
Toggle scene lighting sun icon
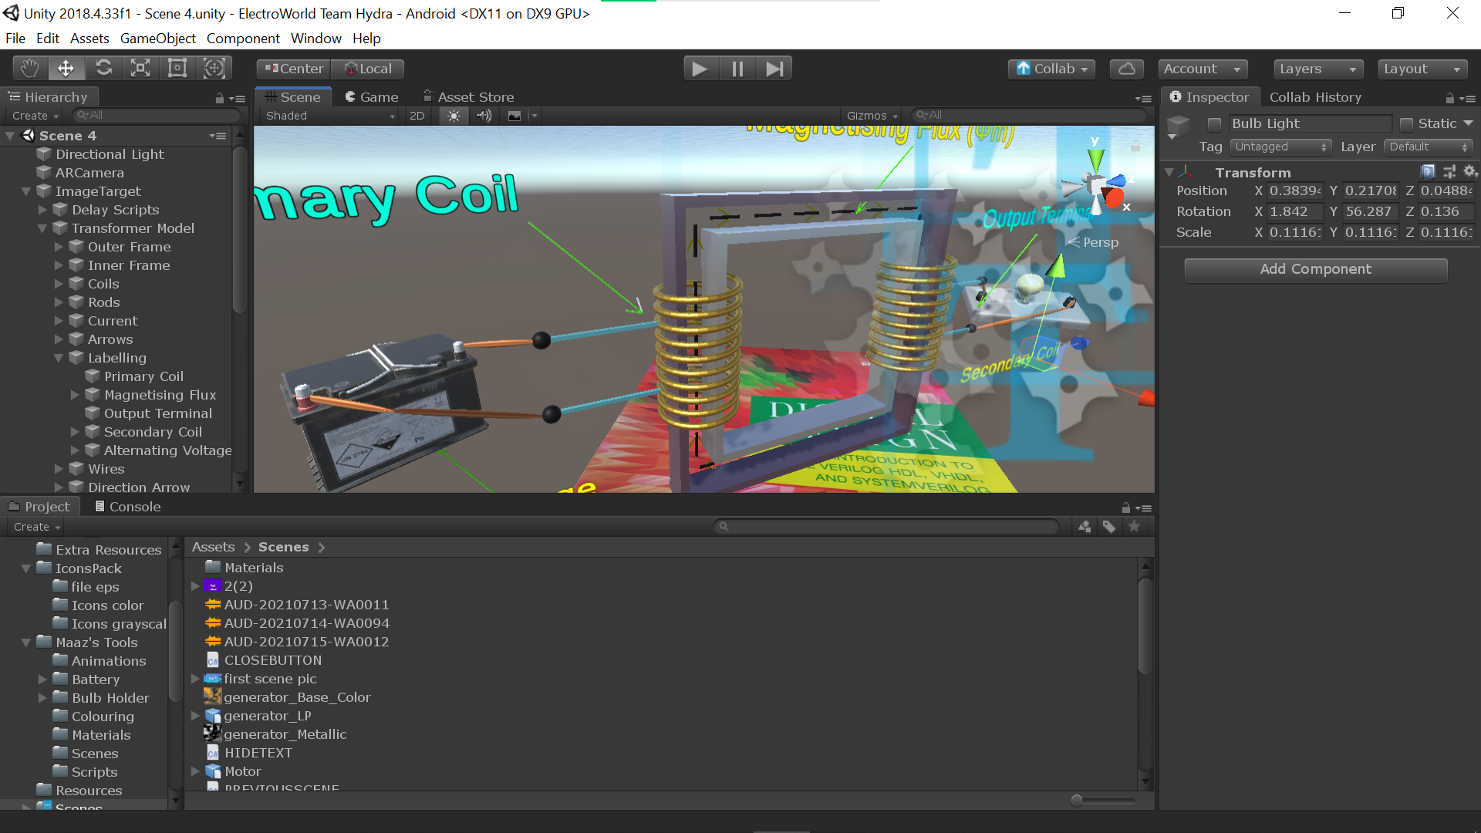(x=454, y=116)
